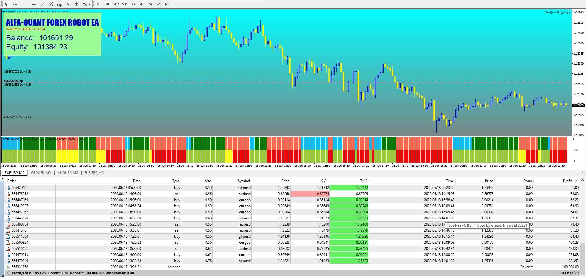The width and height of the screenshot is (586, 277).
Task: Click order icon for 566487169
Action: tap(8, 200)
